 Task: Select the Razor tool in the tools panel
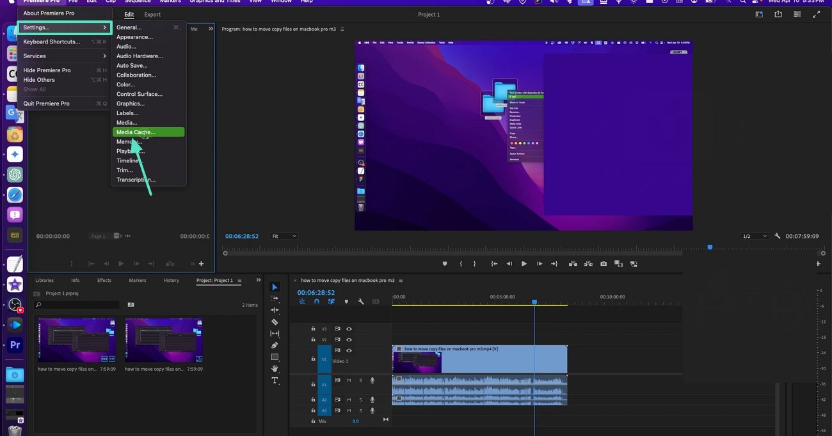275,322
